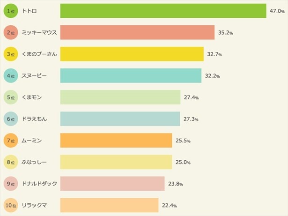Click the 6位 rank circle
The height and width of the screenshot is (216, 288).
tap(11, 119)
